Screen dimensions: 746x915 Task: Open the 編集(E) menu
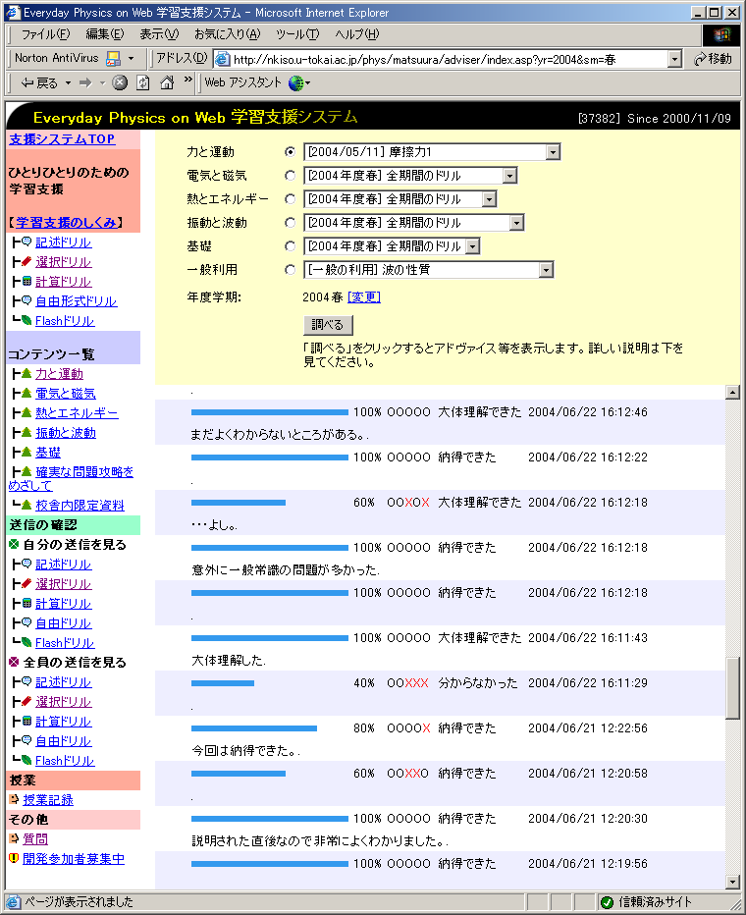pos(105,34)
